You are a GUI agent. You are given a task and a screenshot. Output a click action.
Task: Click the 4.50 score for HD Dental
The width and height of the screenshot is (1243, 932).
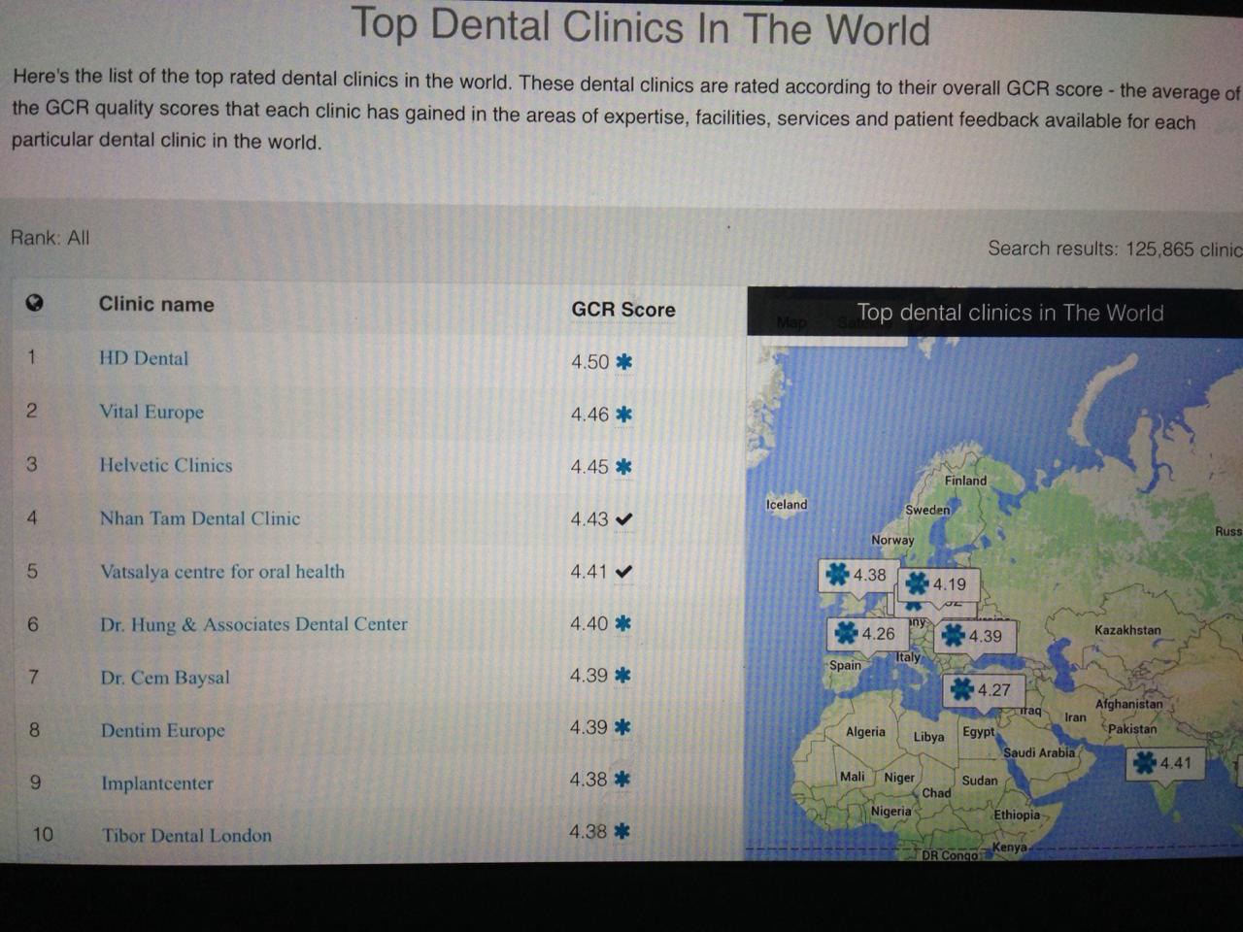click(590, 362)
